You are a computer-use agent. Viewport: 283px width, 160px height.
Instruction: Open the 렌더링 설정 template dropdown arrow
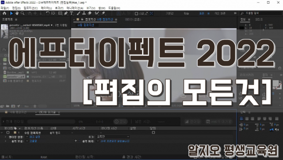[27, 137]
